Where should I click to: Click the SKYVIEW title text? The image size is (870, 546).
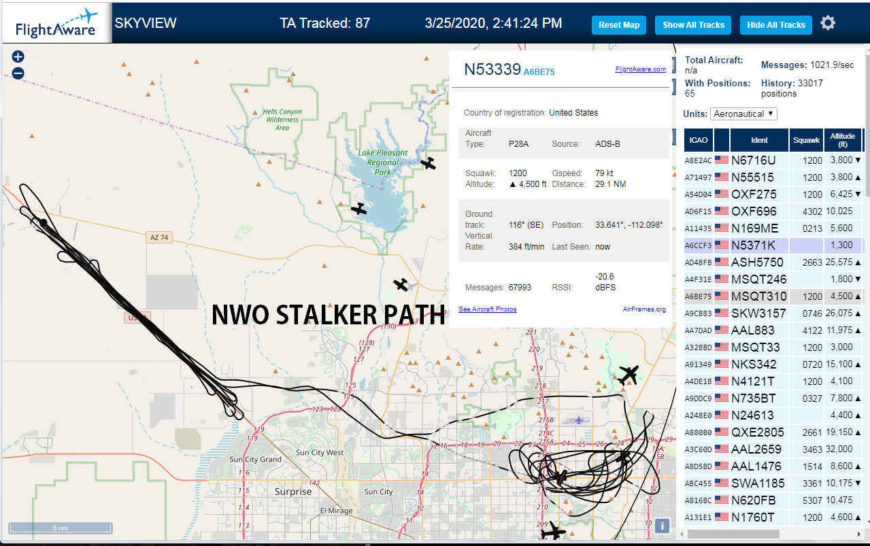pyautogui.click(x=146, y=23)
